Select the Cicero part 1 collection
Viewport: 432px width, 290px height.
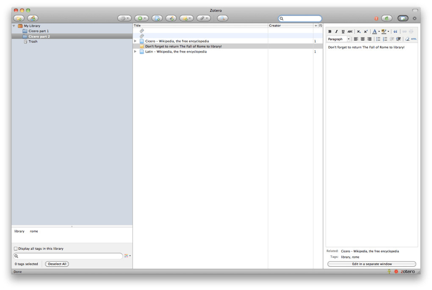[39, 31]
